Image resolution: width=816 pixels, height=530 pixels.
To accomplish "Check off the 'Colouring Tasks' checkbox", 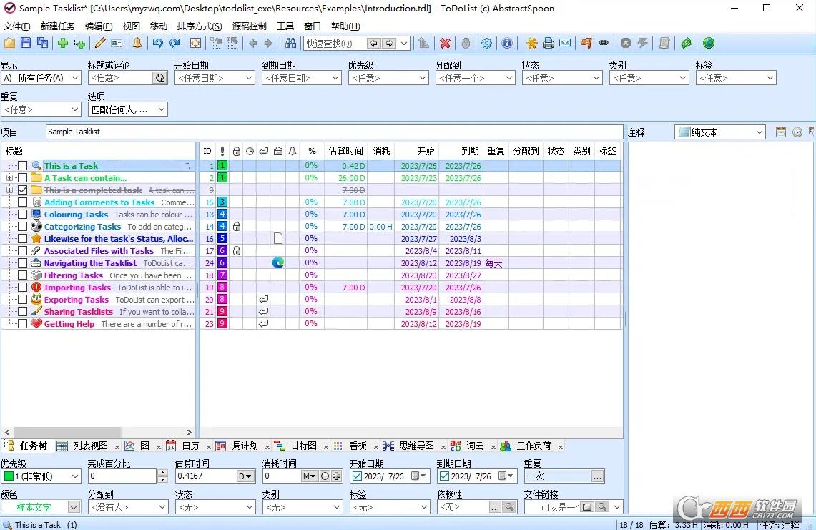I will (22, 214).
